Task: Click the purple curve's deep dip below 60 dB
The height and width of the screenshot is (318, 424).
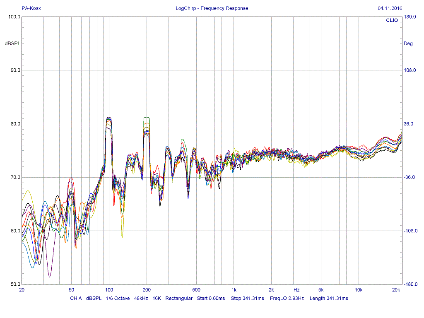Action: (50, 276)
